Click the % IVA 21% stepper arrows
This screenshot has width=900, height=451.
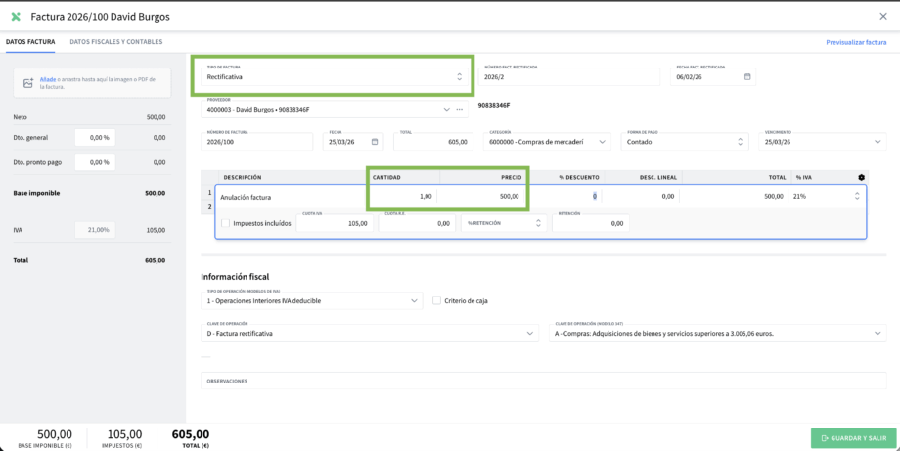click(x=857, y=196)
